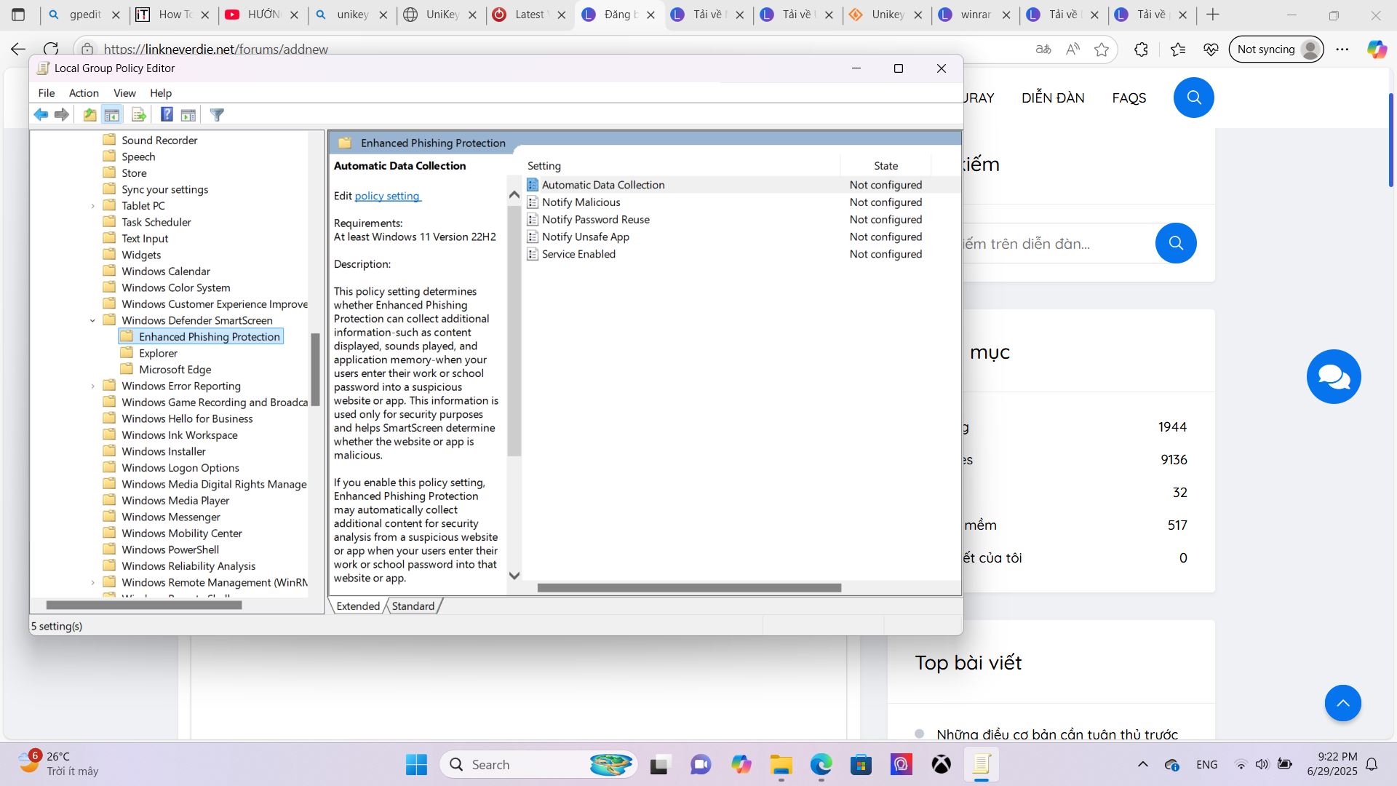Collapse the Windows Defender SmartScreen node

coord(92,320)
